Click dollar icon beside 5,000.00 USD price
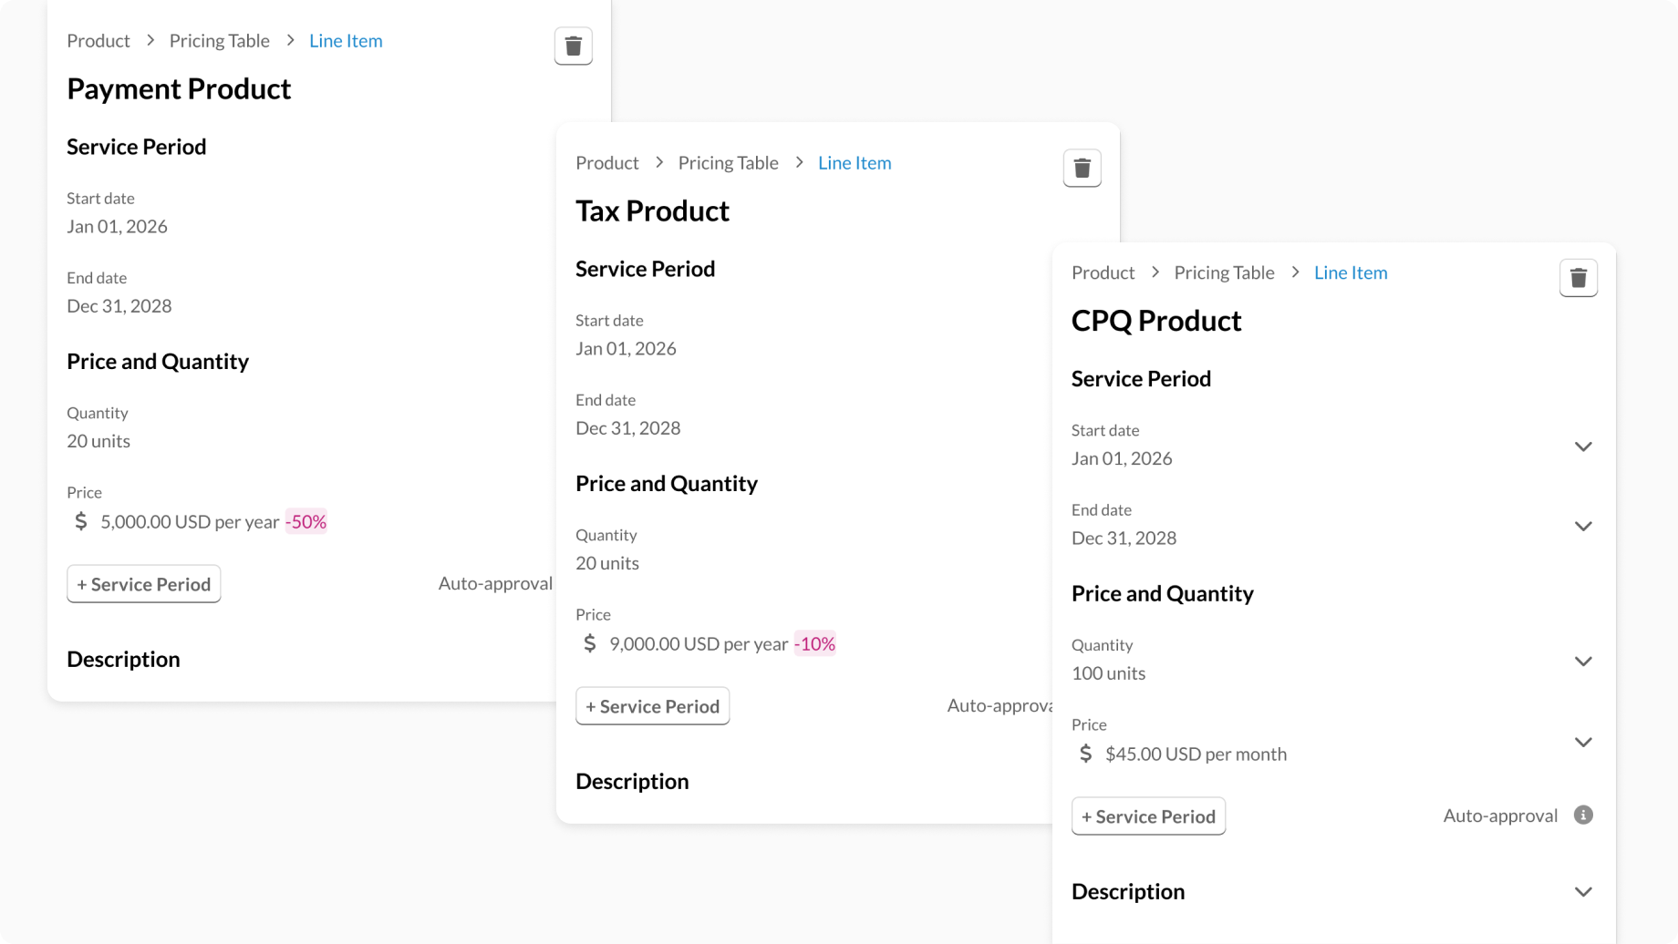This screenshot has height=944, width=1678. [81, 521]
